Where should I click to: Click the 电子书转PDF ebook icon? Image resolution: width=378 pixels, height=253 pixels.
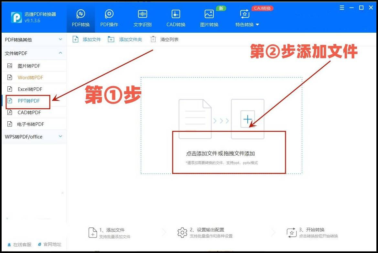coord(10,124)
